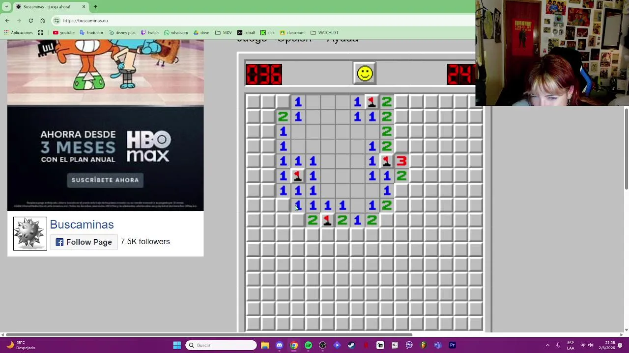Screen dimensions: 629x353
Task: Close the Buscaminas tab
Action: pyautogui.click(x=84, y=7)
